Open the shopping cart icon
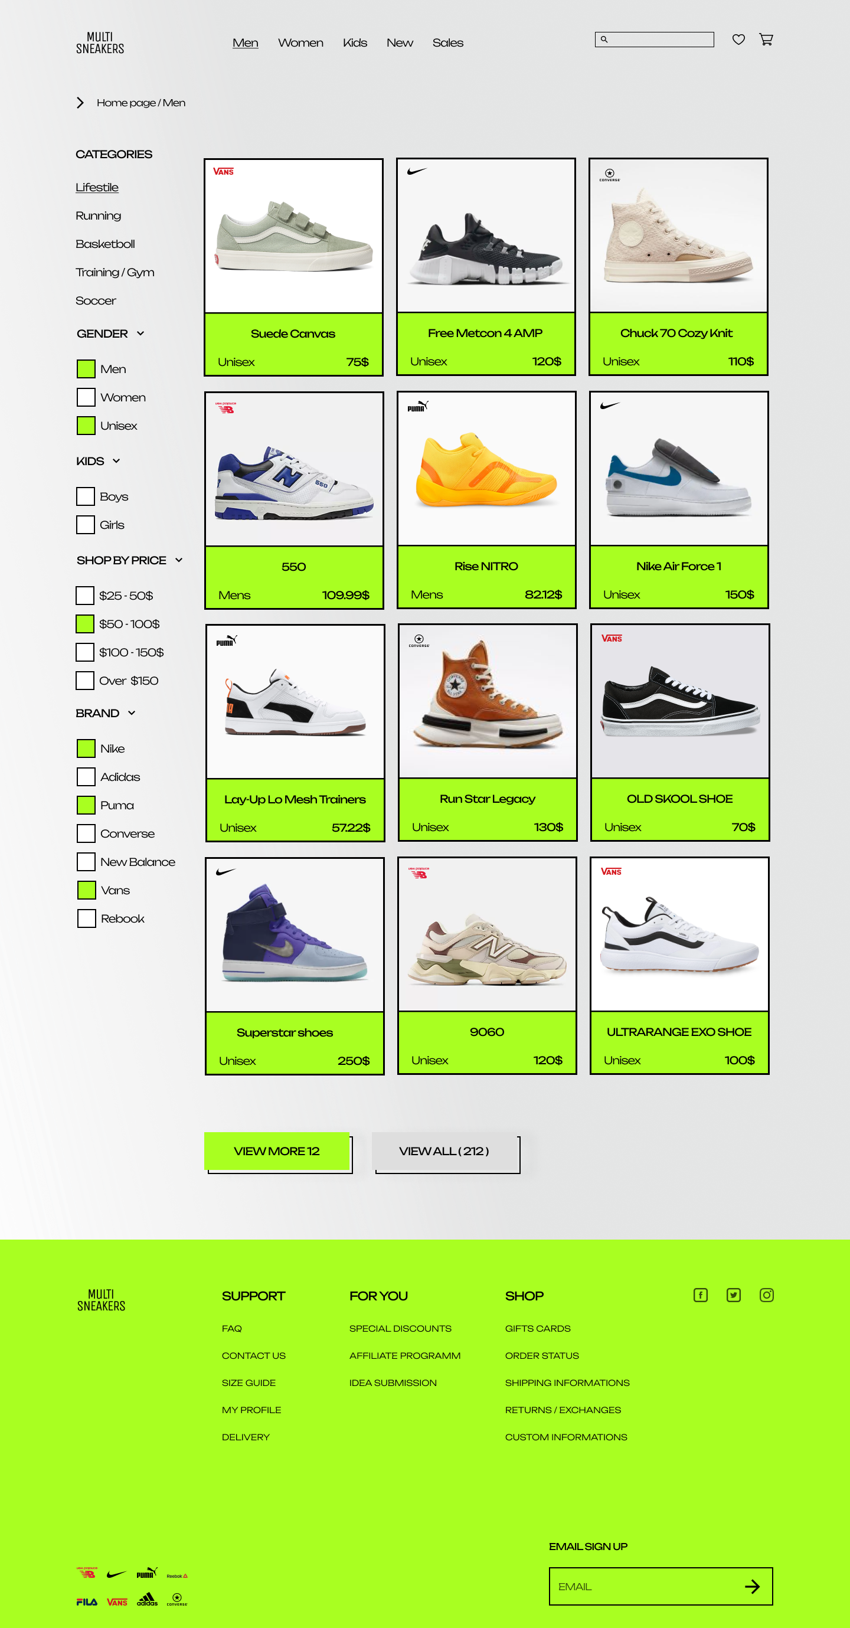This screenshot has height=1628, width=850. pos(766,40)
